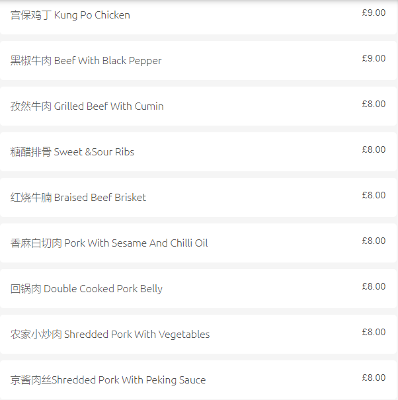The image size is (398, 400).
Task: Click the £8.00 price for Double Cooked Pork Belly
Action: [x=374, y=286]
